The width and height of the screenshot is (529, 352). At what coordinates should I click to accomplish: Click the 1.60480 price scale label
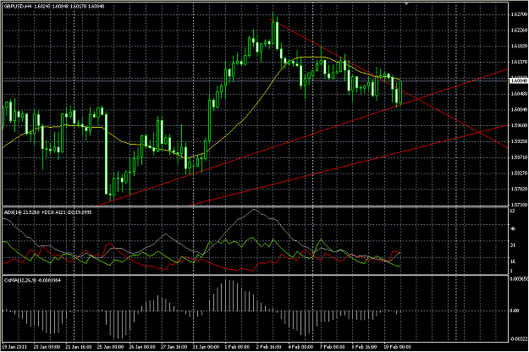coord(519,93)
